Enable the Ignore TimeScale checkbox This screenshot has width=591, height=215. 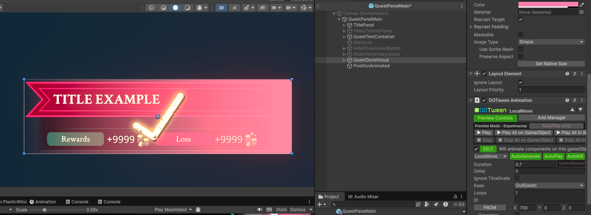pos(517,178)
